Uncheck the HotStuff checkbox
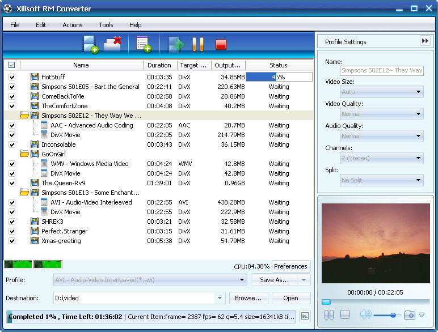The width and height of the screenshot is (438, 332). pyautogui.click(x=12, y=77)
